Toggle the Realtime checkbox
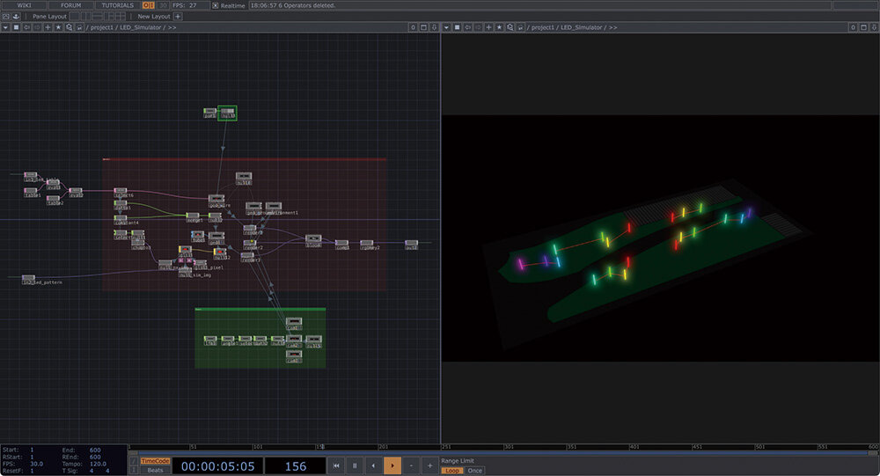The width and height of the screenshot is (880, 476). [x=216, y=5]
